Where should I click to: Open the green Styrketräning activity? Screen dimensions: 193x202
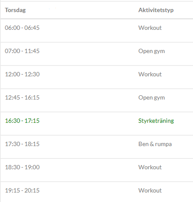coord(156,121)
